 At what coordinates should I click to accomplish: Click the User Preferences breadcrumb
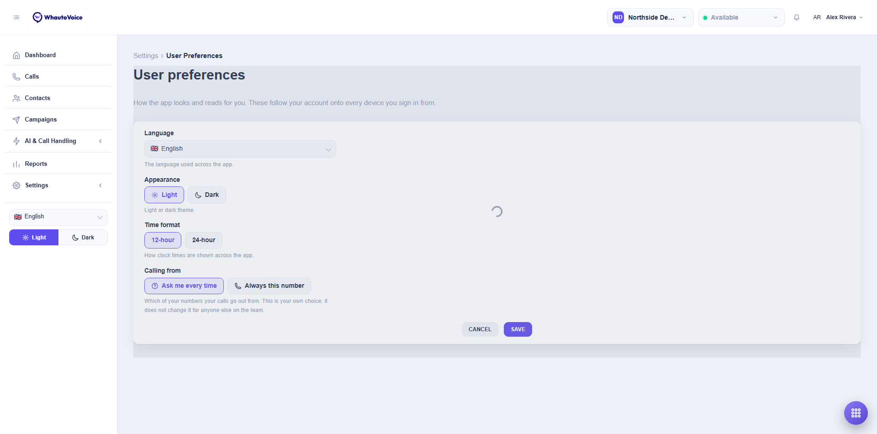[x=194, y=56]
